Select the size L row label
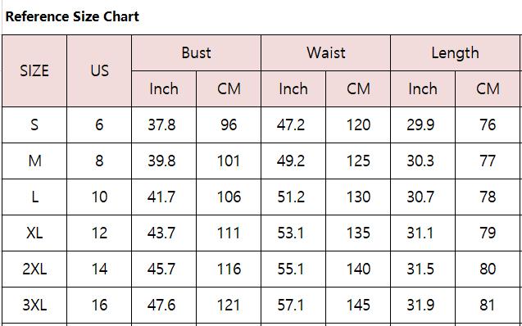 (34, 197)
